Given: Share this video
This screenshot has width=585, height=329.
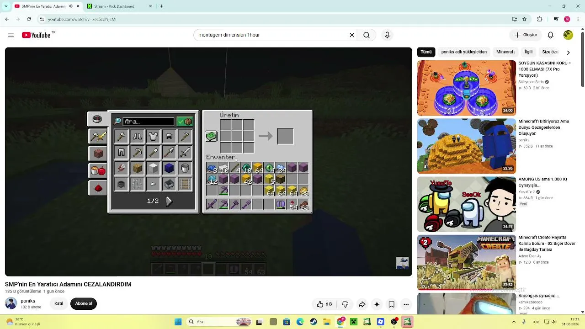Looking at the screenshot, I should point(362,304).
